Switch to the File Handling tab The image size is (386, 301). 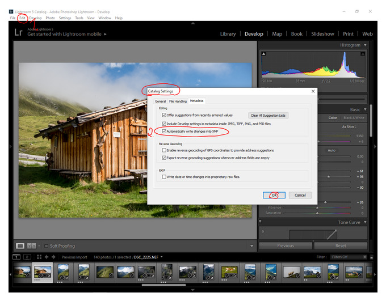pyautogui.click(x=178, y=101)
